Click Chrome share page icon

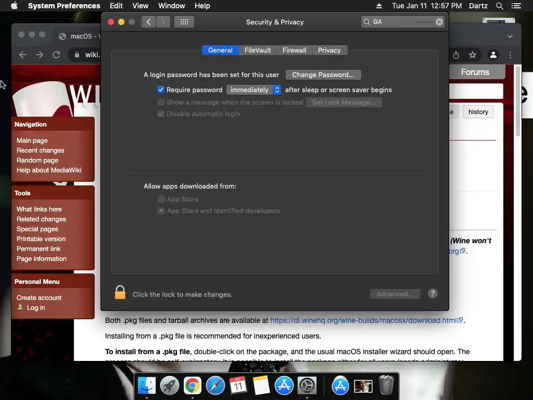pos(456,55)
